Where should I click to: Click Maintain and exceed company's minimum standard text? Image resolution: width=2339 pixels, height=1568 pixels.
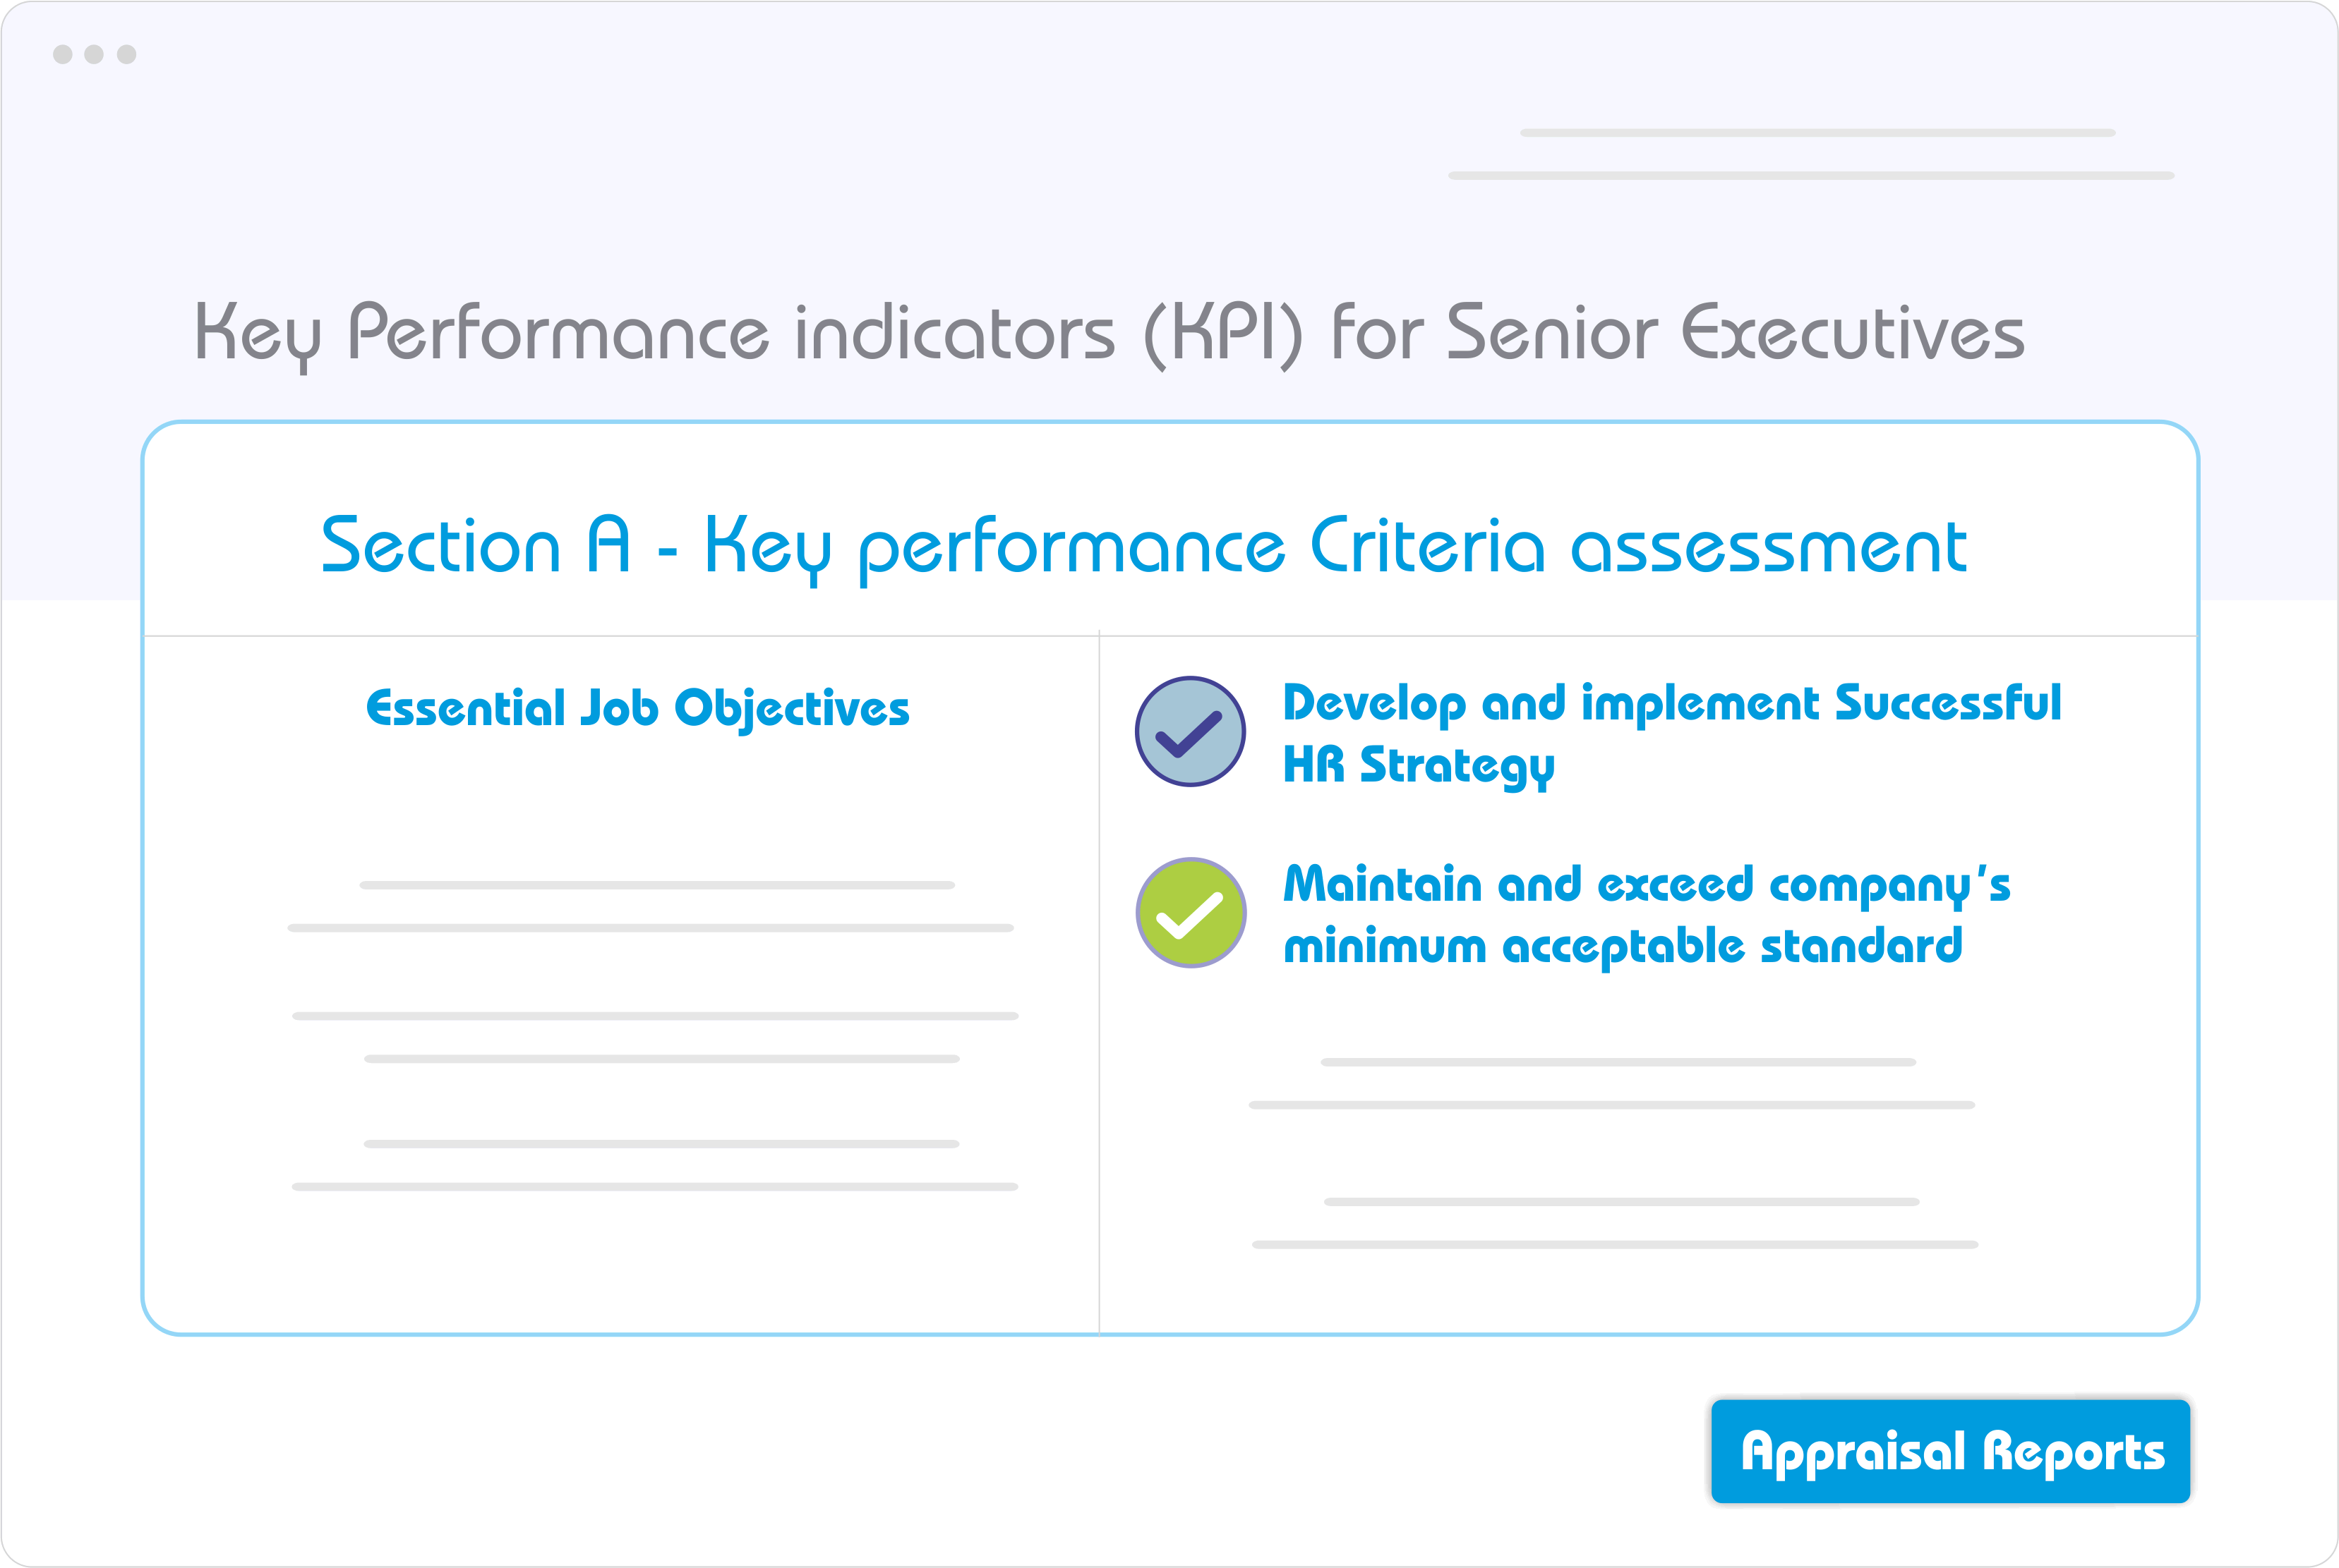click(x=1646, y=916)
